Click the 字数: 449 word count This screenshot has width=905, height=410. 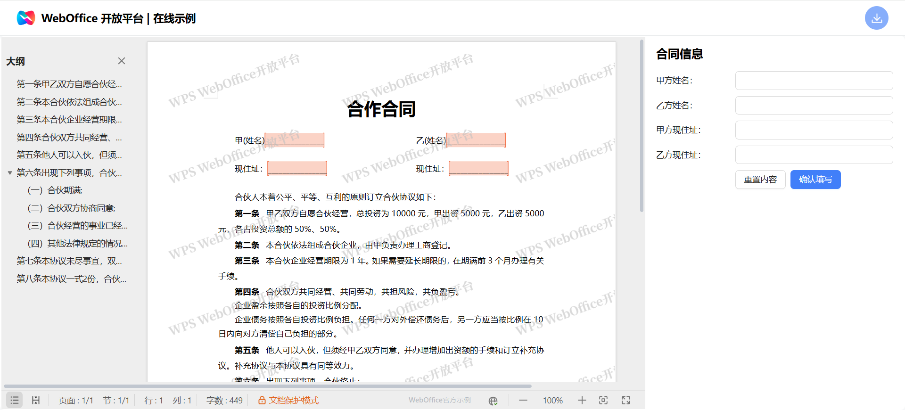pyautogui.click(x=224, y=401)
